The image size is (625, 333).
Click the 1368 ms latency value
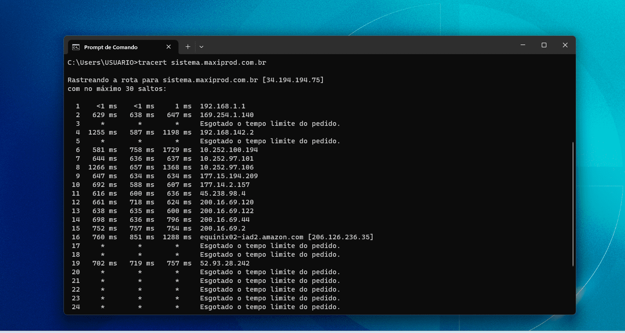click(177, 167)
